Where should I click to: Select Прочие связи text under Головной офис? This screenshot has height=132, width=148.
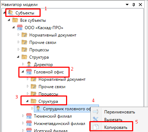coord(52,87)
